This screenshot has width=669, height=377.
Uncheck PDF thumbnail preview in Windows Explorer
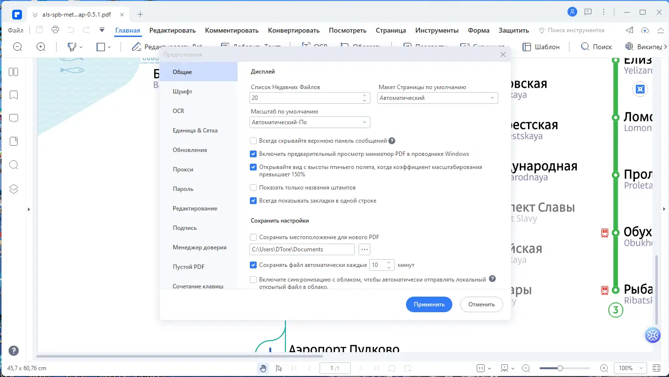point(253,153)
